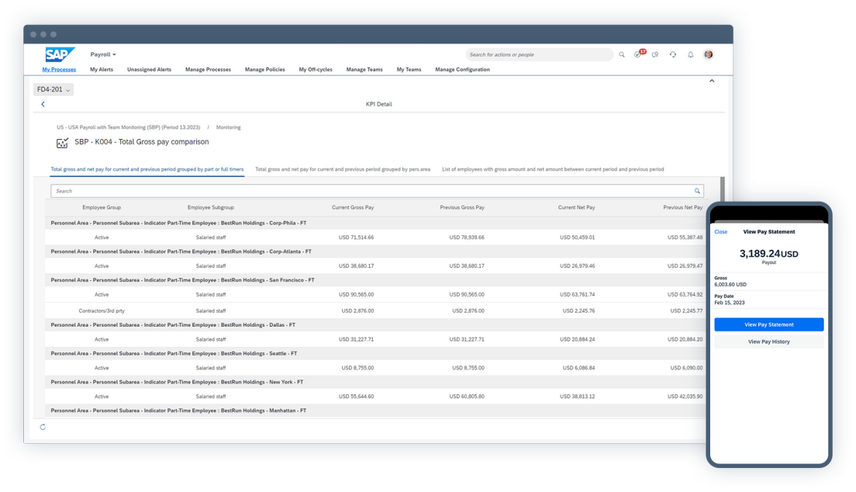Image resolution: width=856 pixels, height=492 pixels.
Task: Click the KPI chart icon beside SBP - K004
Action: point(62,143)
